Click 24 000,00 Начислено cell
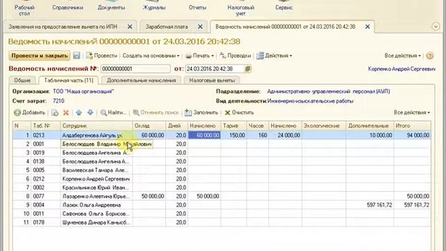This screenshot has height=251, width=446. 286,135
